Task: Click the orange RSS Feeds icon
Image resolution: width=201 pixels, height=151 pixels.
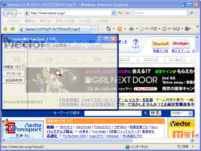Action: tap(120, 29)
